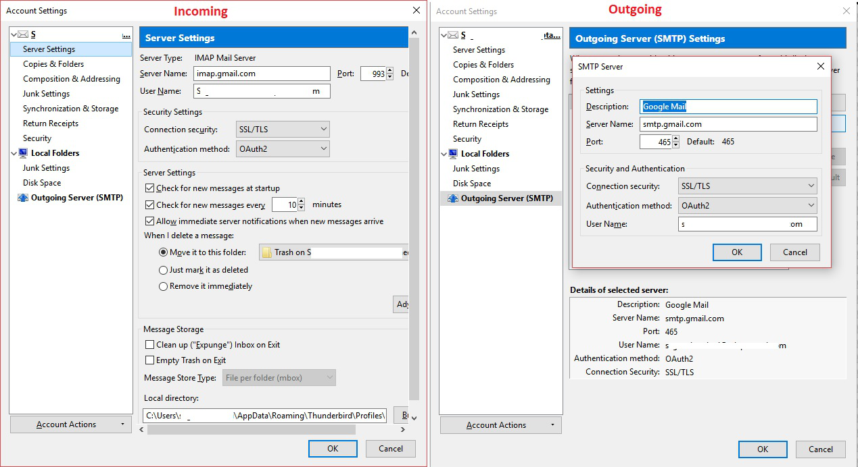Viewport: 858px width, 467px height.
Task: Collapse Local Folders tree in Outgoing window
Action: tap(444, 154)
